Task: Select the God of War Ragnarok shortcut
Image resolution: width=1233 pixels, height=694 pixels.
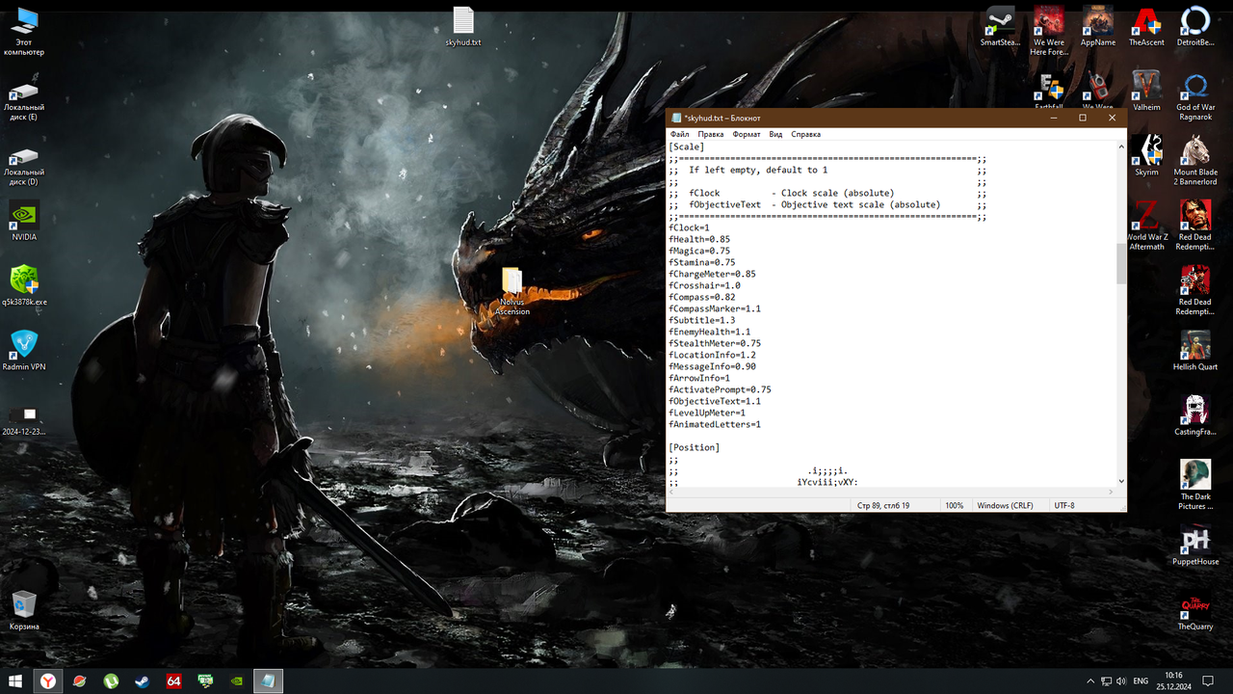Action: [1195, 95]
